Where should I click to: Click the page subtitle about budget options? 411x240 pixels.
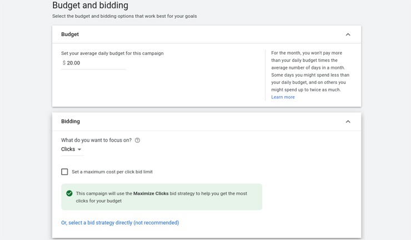[124, 16]
